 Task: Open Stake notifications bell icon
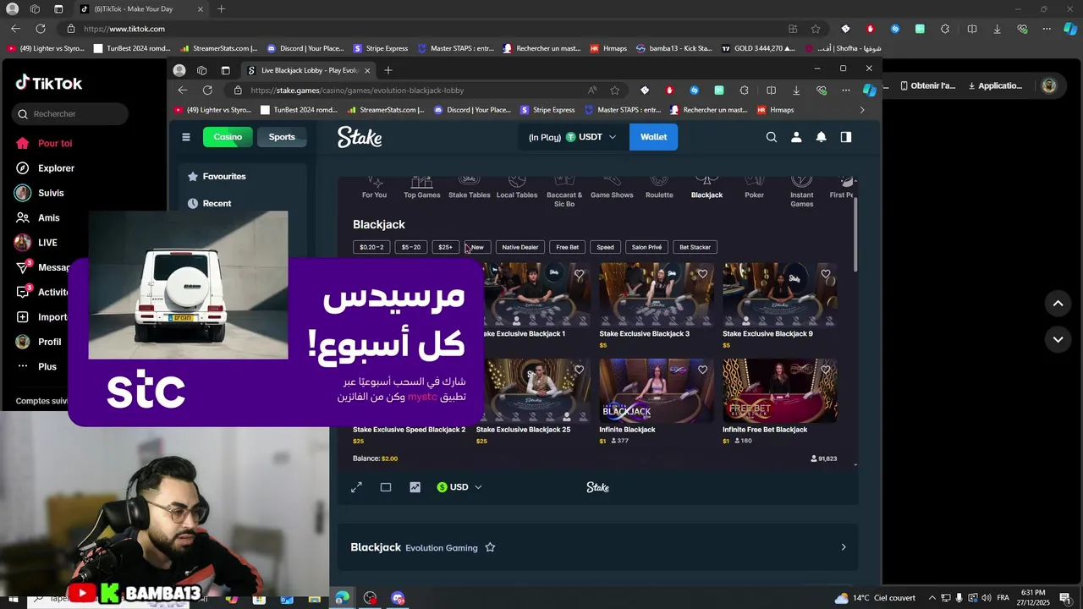click(x=821, y=137)
